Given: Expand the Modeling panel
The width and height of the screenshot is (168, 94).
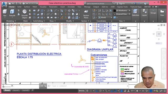Looking at the screenshot, I should pos(11,21).
